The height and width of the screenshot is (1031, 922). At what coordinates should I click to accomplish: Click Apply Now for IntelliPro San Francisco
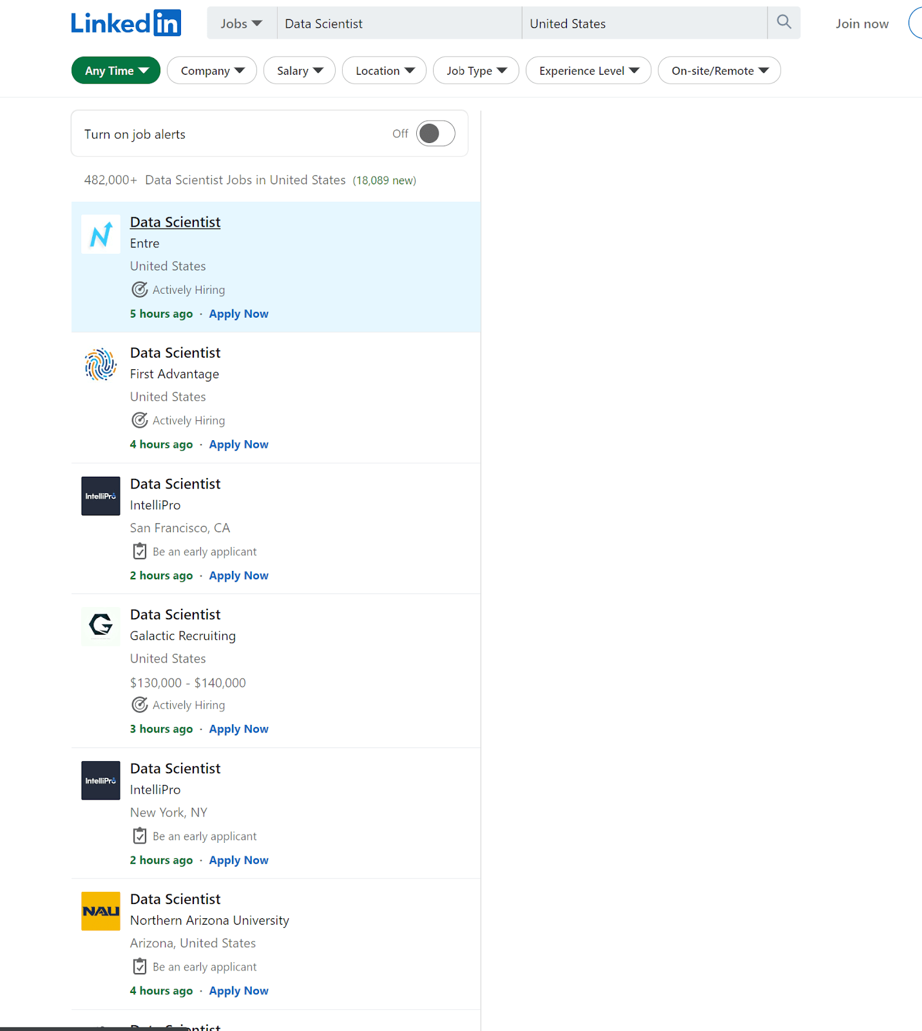pos(238,575)
